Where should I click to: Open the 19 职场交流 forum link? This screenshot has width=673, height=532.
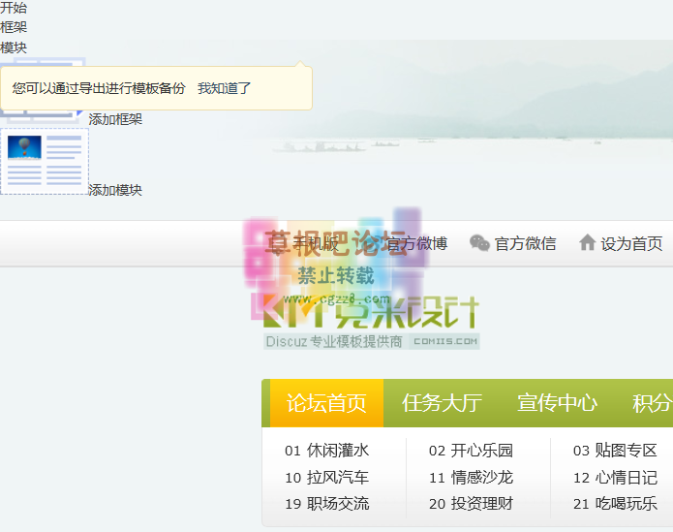click(x=326, y=504)
